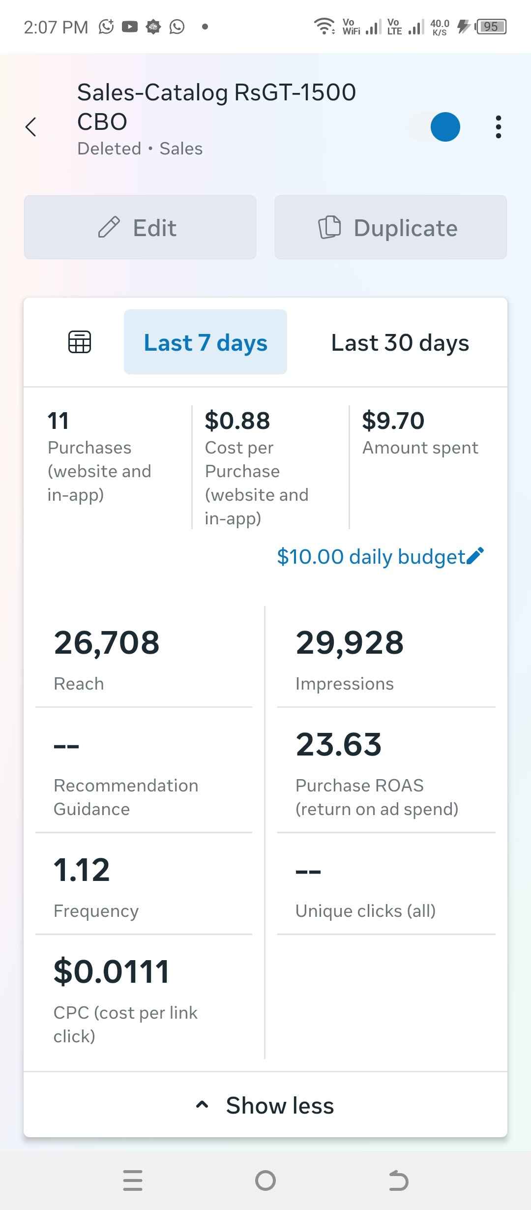Collapse metrics with Show less
The width and height of the screenshot is (531, 1210).
(x=265, y=1105)
